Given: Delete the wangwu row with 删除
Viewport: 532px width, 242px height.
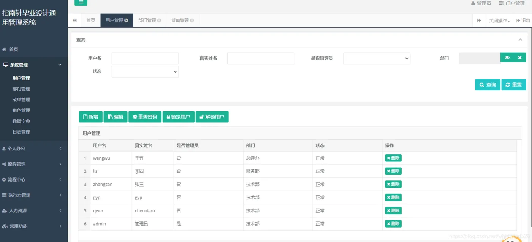Looking at the screenshot, I should (393, 158).
